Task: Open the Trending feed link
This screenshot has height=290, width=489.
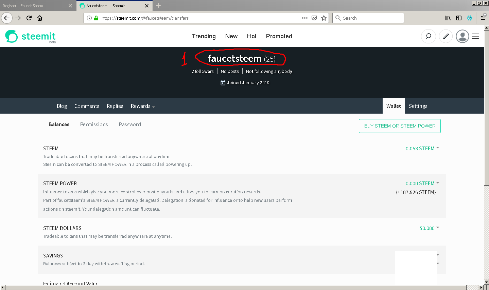Action: tap(204, 36)
